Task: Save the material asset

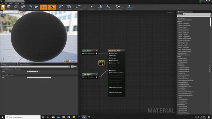Action: tap(3, 7)
